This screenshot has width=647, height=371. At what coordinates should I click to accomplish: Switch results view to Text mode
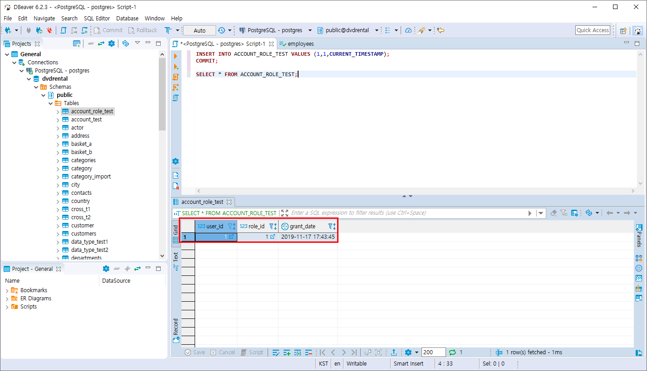coord(176,261)
